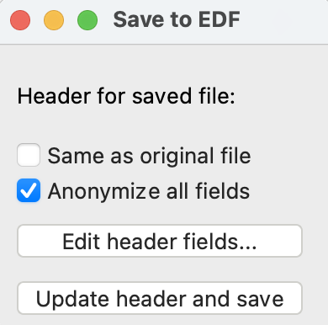This screenshot has width=328, height=325.
Task: Open Edit header fields dialog
Action: coord(160,241)
